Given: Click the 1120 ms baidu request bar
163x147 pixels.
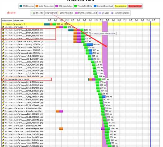Looking at the screenshot, I should (x=95, y=79).
